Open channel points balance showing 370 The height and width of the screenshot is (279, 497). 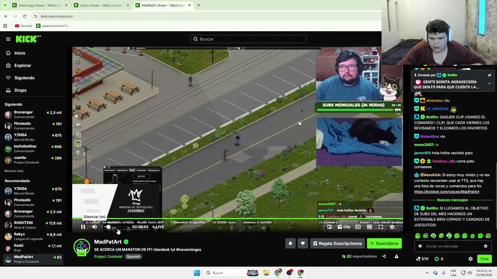[x=422, y=259]
